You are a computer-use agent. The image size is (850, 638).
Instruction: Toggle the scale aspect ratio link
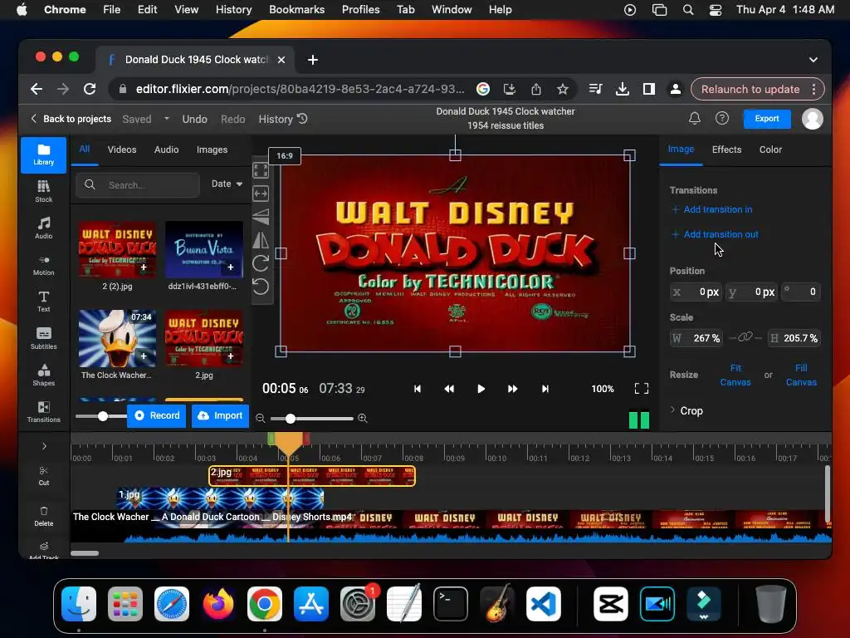745,337
